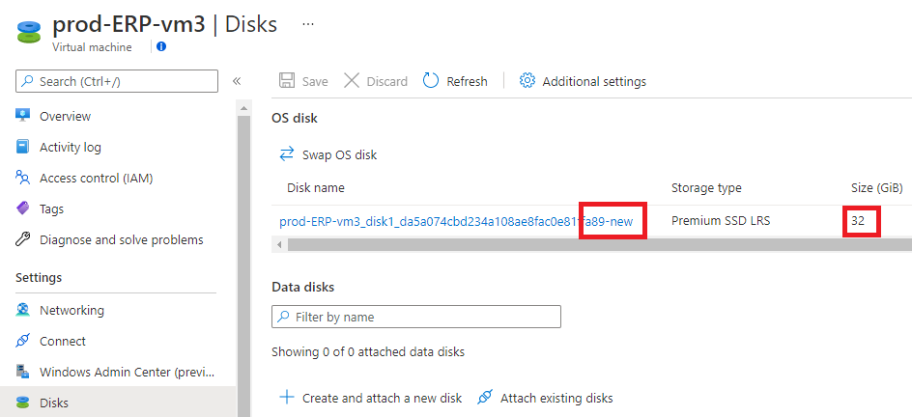Open Overview in the left menu
This screenshot has width=912, height=417.
65,116
